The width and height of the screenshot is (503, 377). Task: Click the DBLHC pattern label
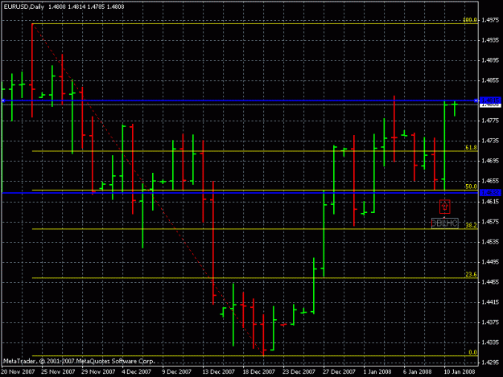444,223
